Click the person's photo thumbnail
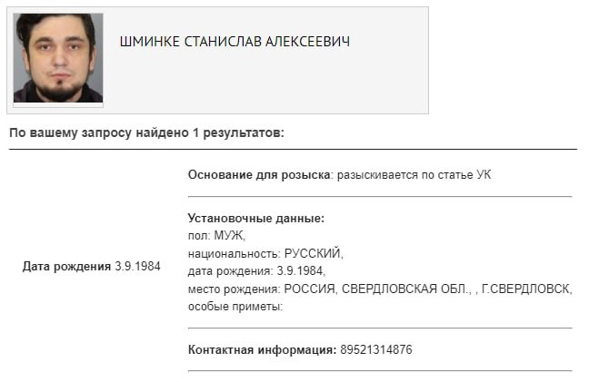Screen dimensions: 589x382 58,58
